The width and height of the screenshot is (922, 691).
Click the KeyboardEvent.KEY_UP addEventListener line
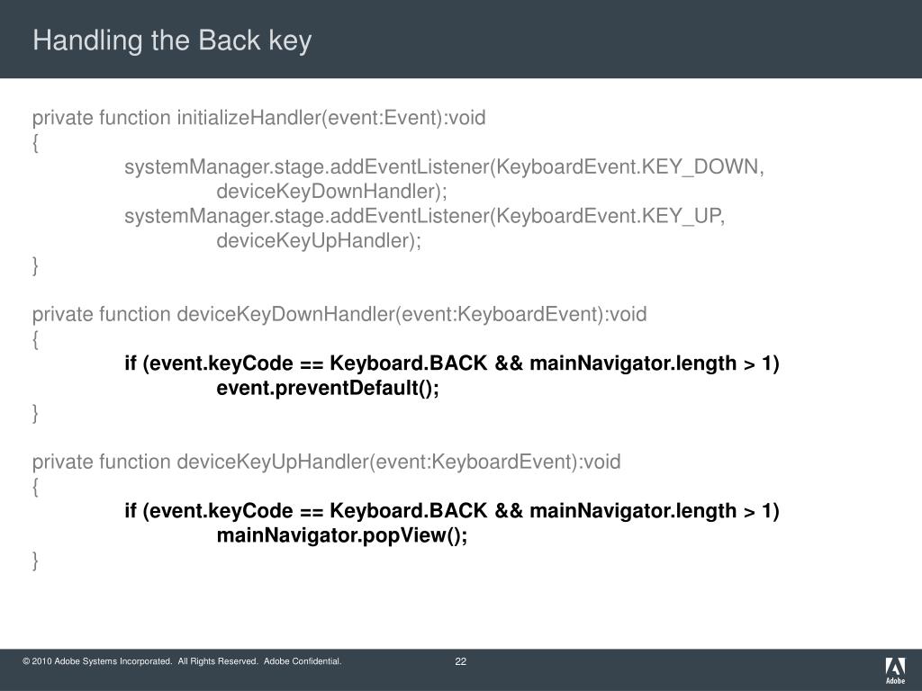point(425,216)
